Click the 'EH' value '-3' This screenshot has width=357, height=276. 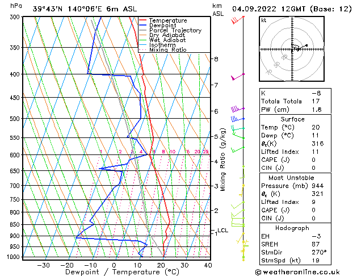coord(316,236)
